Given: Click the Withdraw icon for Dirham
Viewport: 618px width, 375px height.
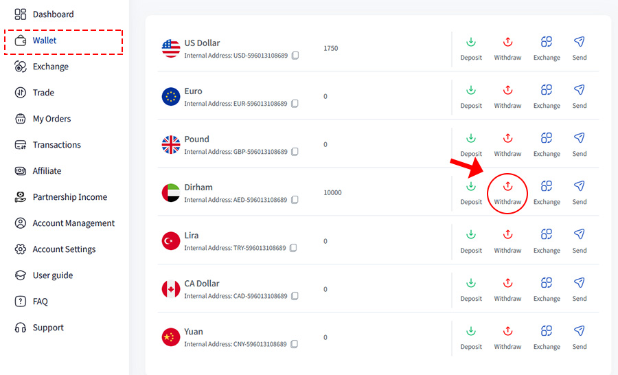Looking at the screenshot, I should 507,186.
